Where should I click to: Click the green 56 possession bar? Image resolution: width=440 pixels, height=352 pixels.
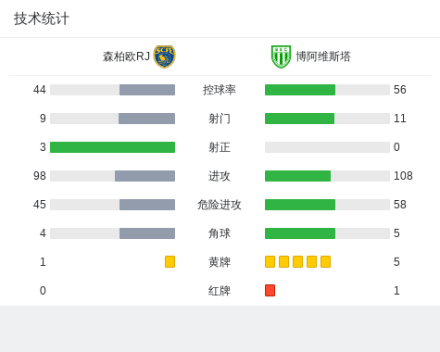point(300,90)
